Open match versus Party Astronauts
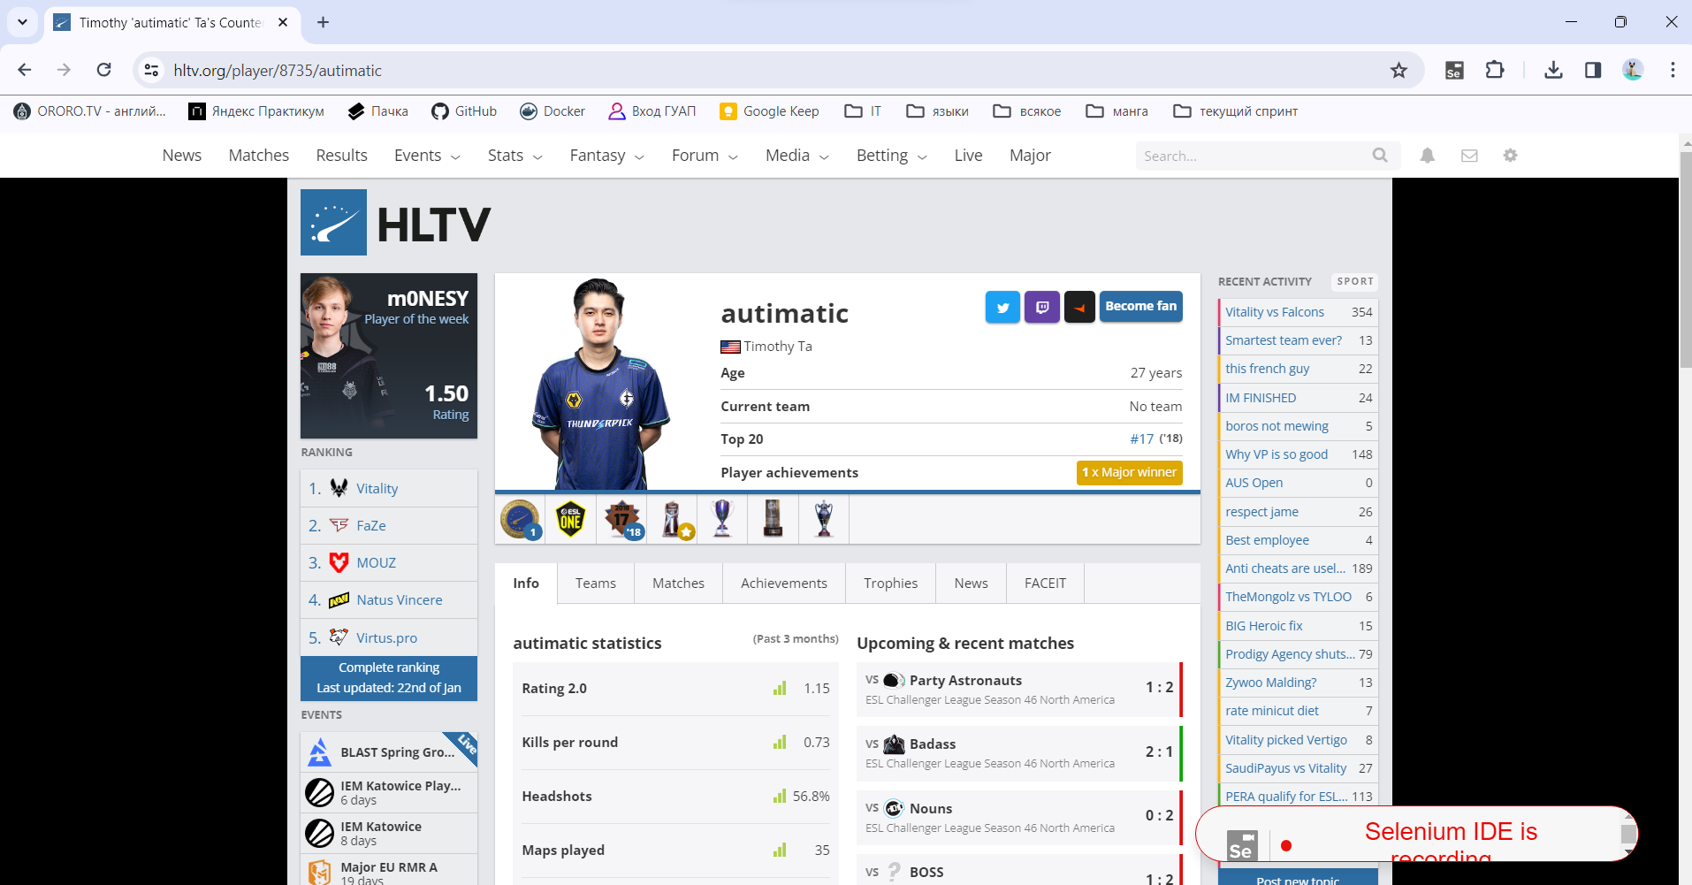The width and height of the screenshot is (1692, 885). pyautogui.click(x=1019, y=689)
